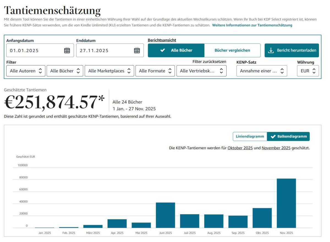
Task: Expand the Alle Marketplaces dropdown
Action: click(x=109, y=71)
